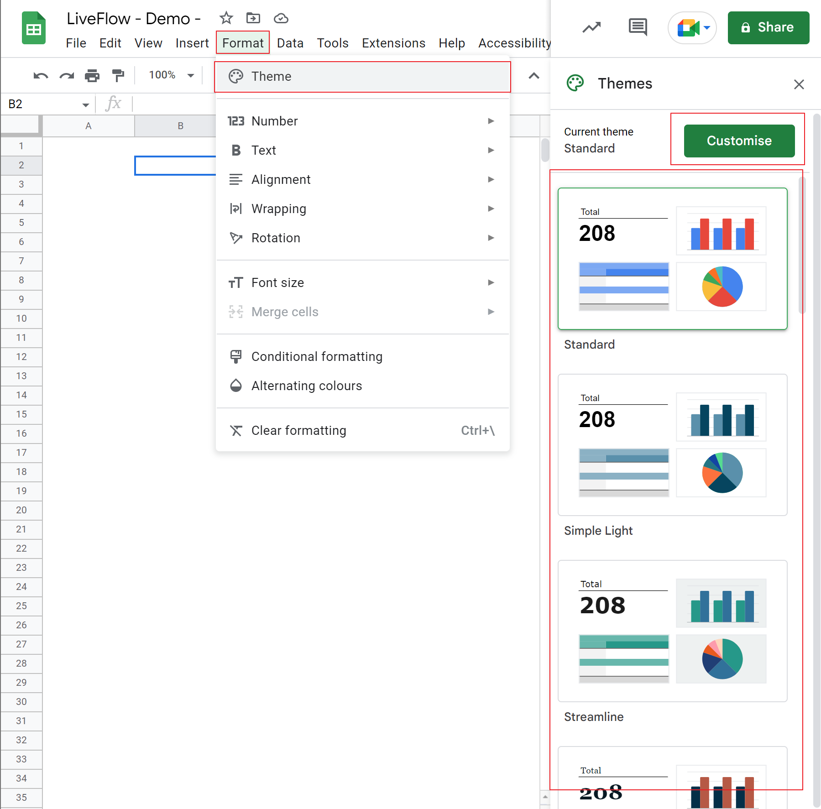821x809 pixels.
Task: Insert a function using the fx icon
Action: click(114, 104)
